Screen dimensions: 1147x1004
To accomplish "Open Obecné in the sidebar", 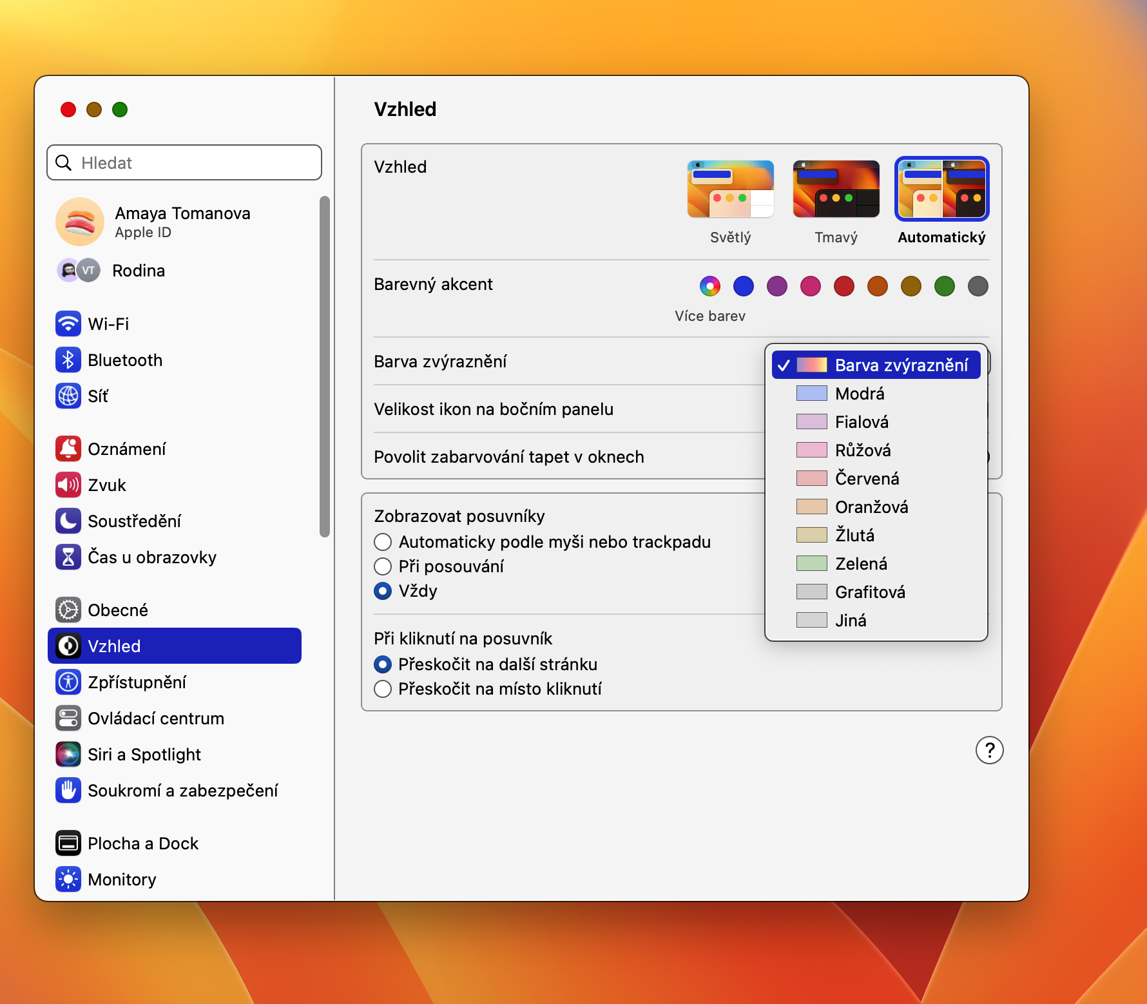I will pos(175,610).
